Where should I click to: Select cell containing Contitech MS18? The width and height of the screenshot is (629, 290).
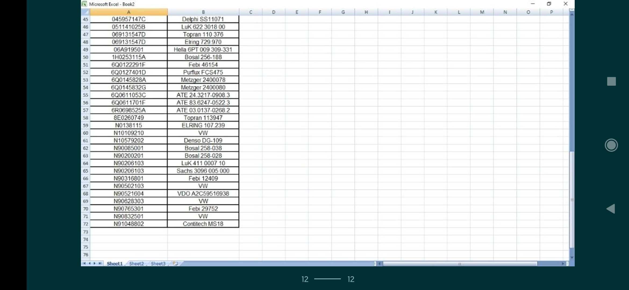[x=203, y=224]
